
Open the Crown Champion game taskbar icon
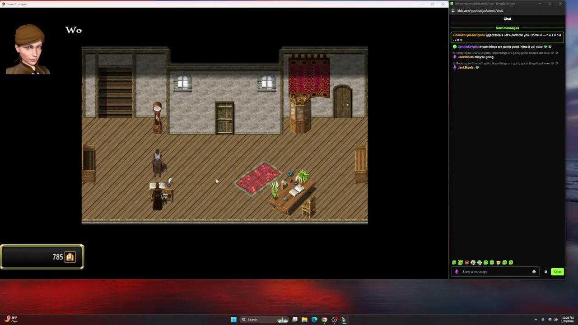point(344,320)
